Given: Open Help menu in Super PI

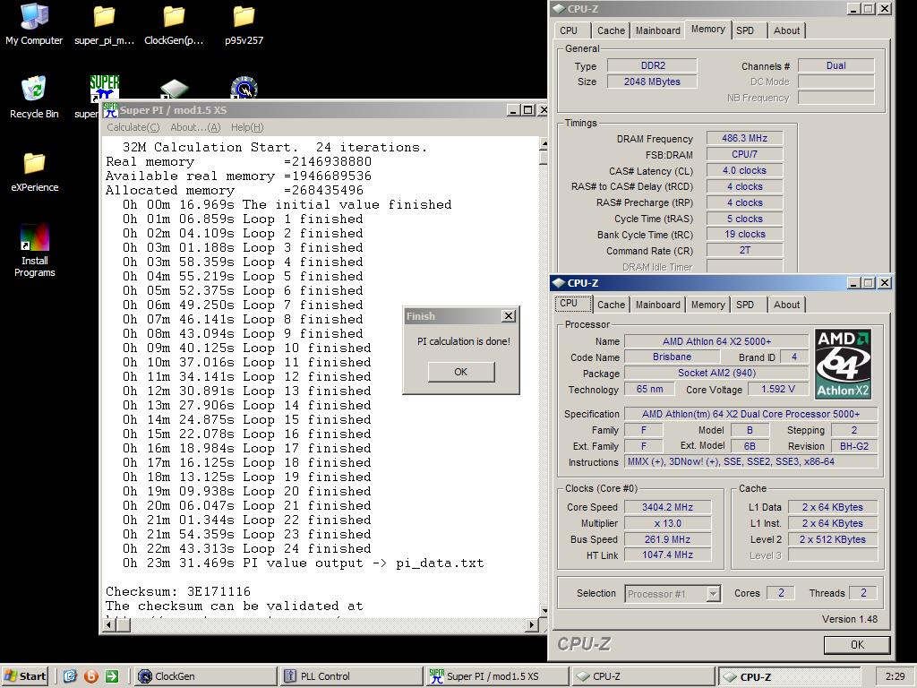Looking at the screenshot, I should [x=247, y=127].
